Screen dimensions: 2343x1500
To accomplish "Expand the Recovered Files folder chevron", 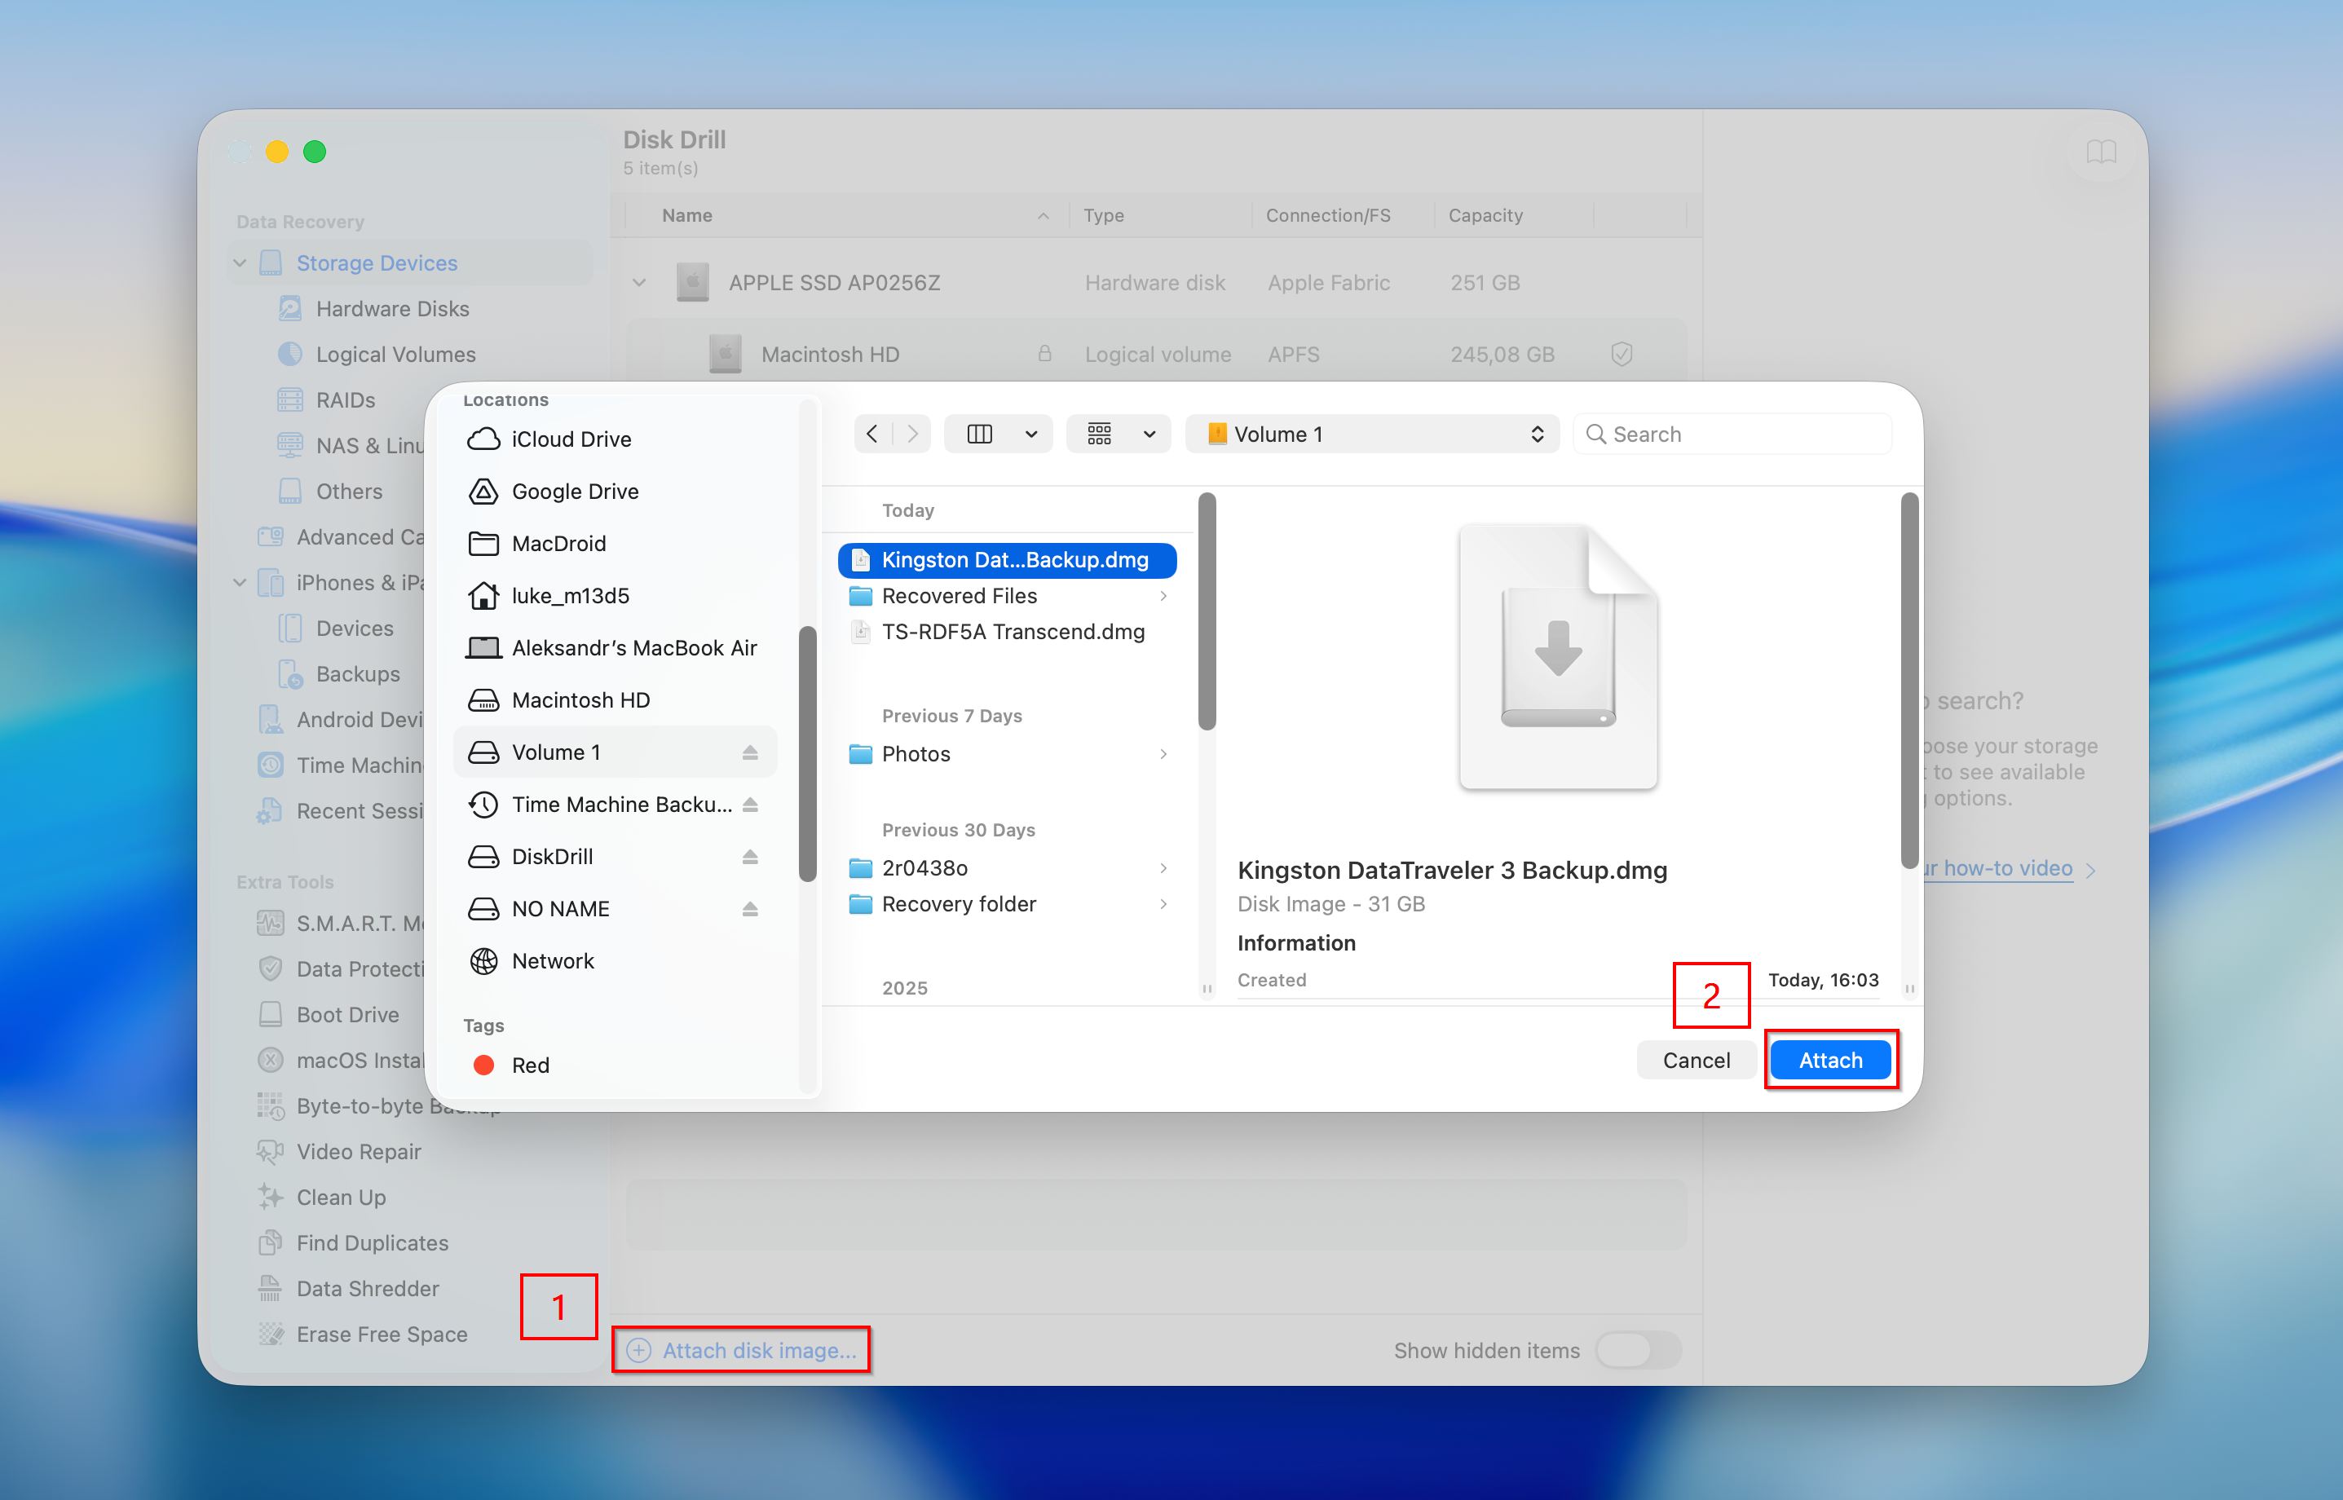I will 1163,595.
